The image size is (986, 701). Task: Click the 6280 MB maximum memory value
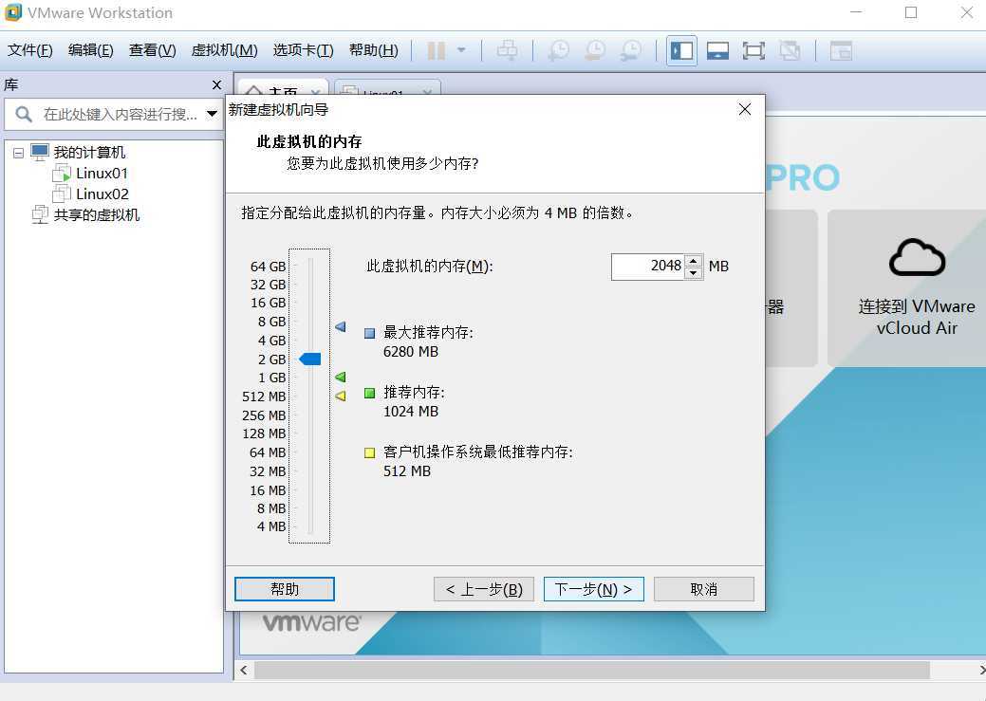[x=411, y=351]
